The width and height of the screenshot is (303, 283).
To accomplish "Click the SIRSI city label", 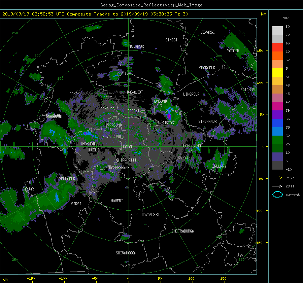I will pos(76,204).
